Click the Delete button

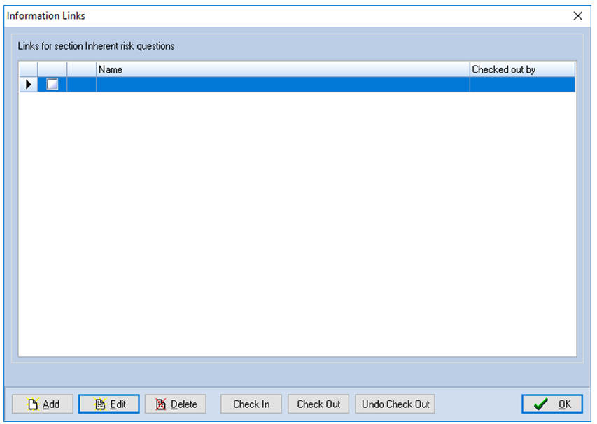tap(176, 404)
